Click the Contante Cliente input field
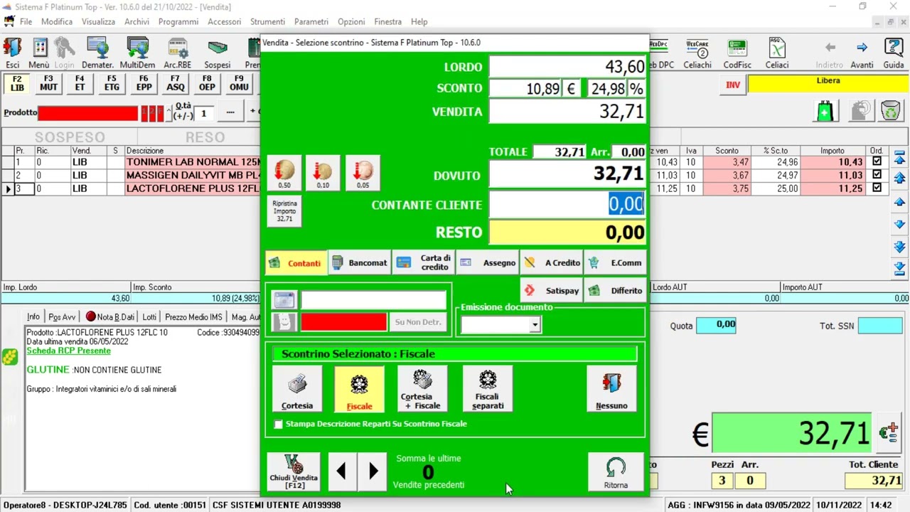Viewport: 910px width, 512px height. tap(567, 205)
